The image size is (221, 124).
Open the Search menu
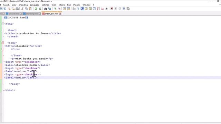click(6, 5)
